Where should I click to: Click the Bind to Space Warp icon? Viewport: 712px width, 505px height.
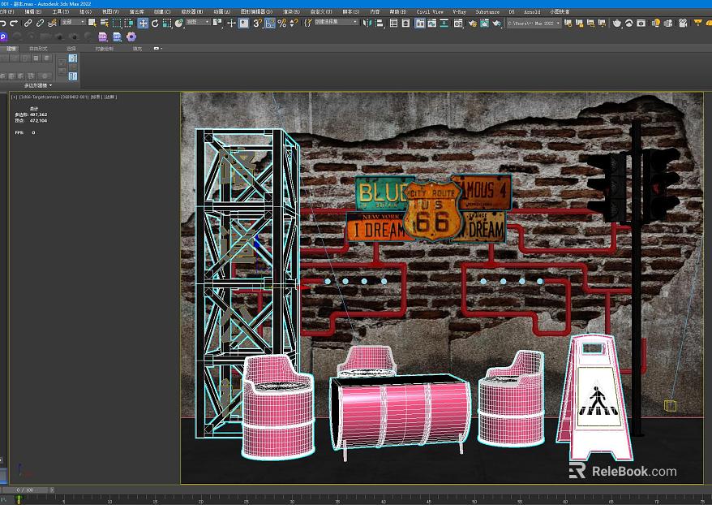click(52, 23)
